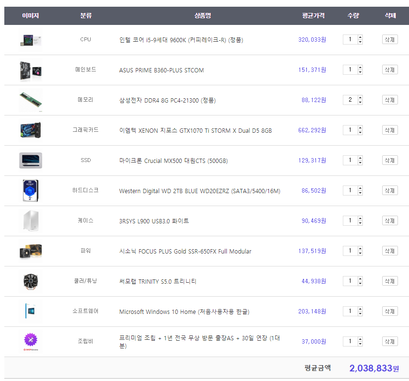Image resolution: width=409 pixels, height=381 pixels.
Task: Select the quantity box in the SSD row
Action: 351,161
